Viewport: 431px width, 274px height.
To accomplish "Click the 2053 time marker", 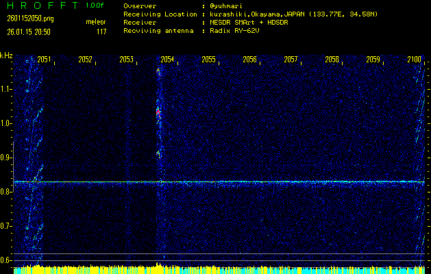I will click(x=127, y=60).
